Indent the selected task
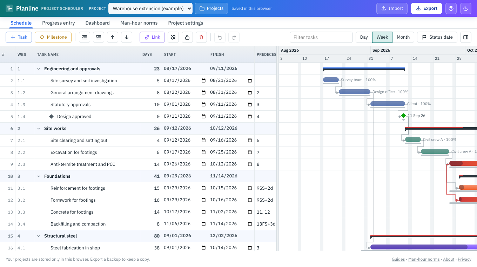This screenshot has width=477, height=267. tap(99, 37)
